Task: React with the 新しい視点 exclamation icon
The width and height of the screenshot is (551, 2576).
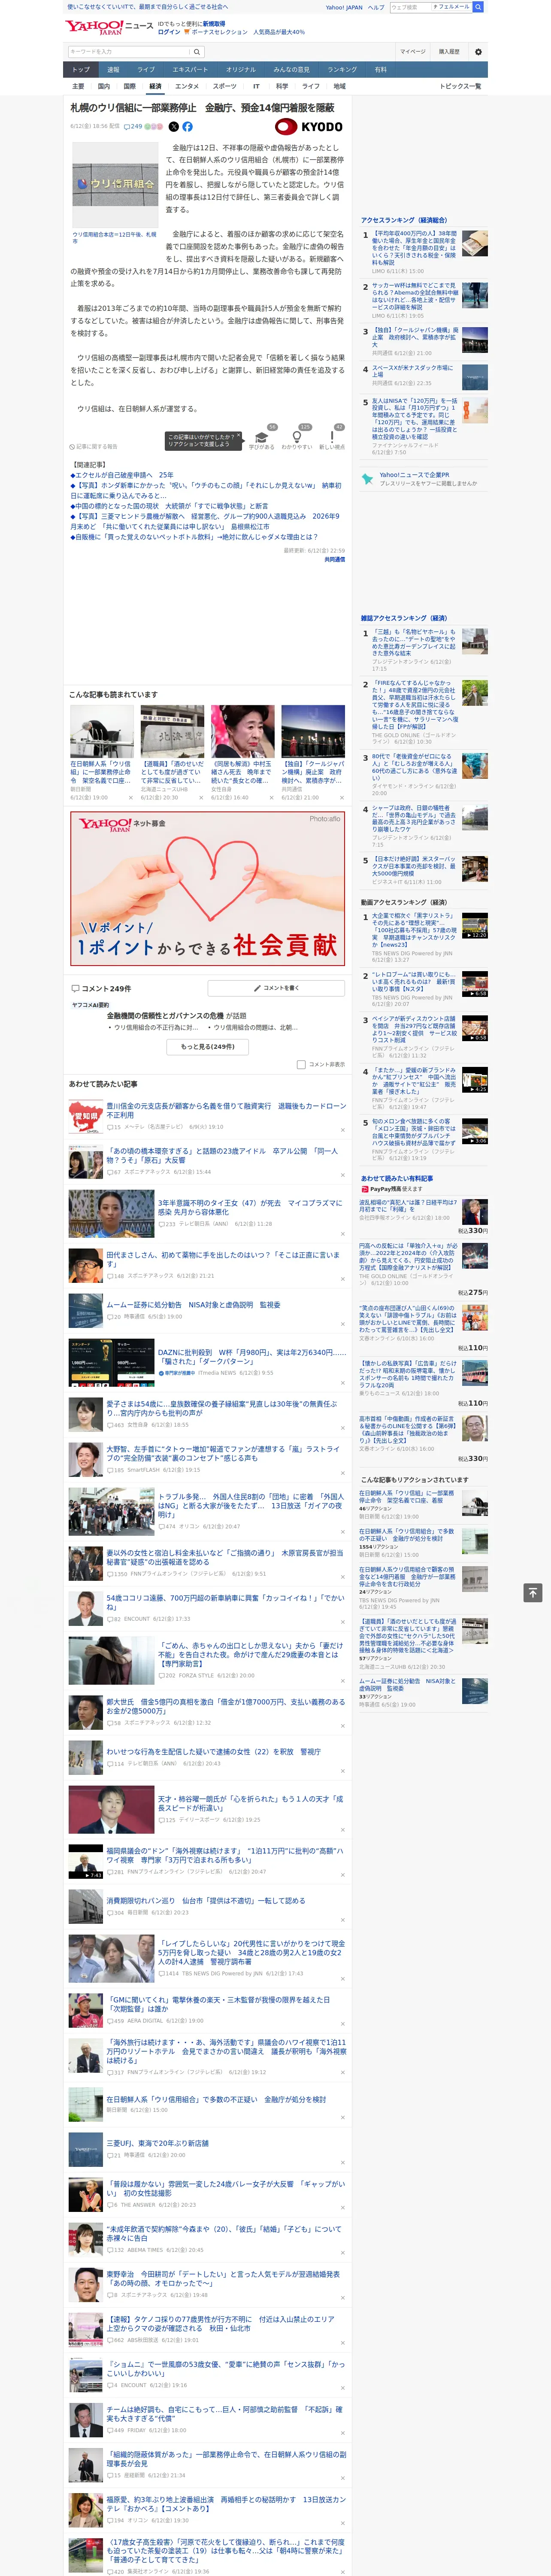Action: [332, 437]
